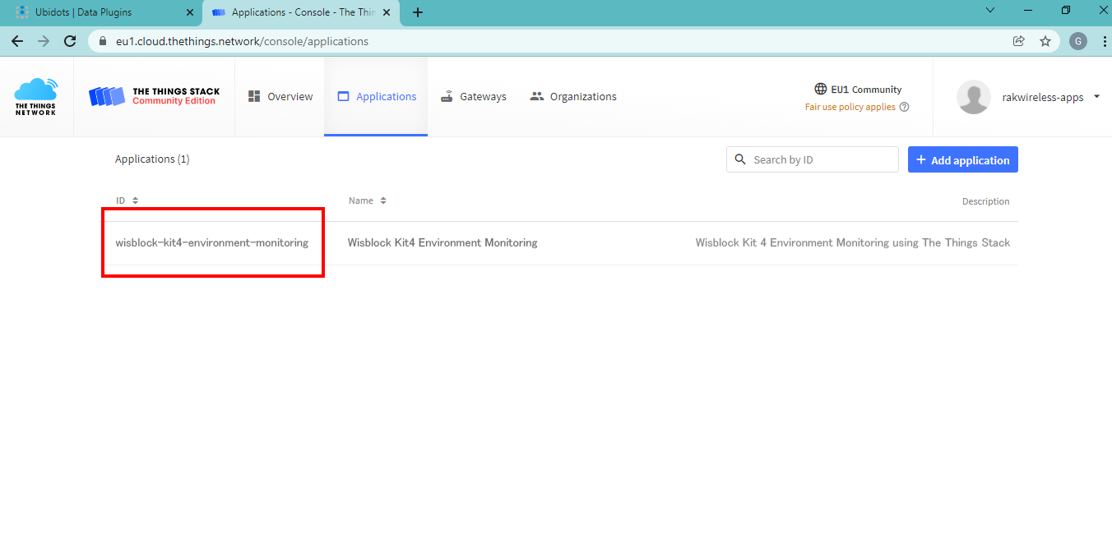Click the Add application button
1112x553 pixels.
click(962, 159)
